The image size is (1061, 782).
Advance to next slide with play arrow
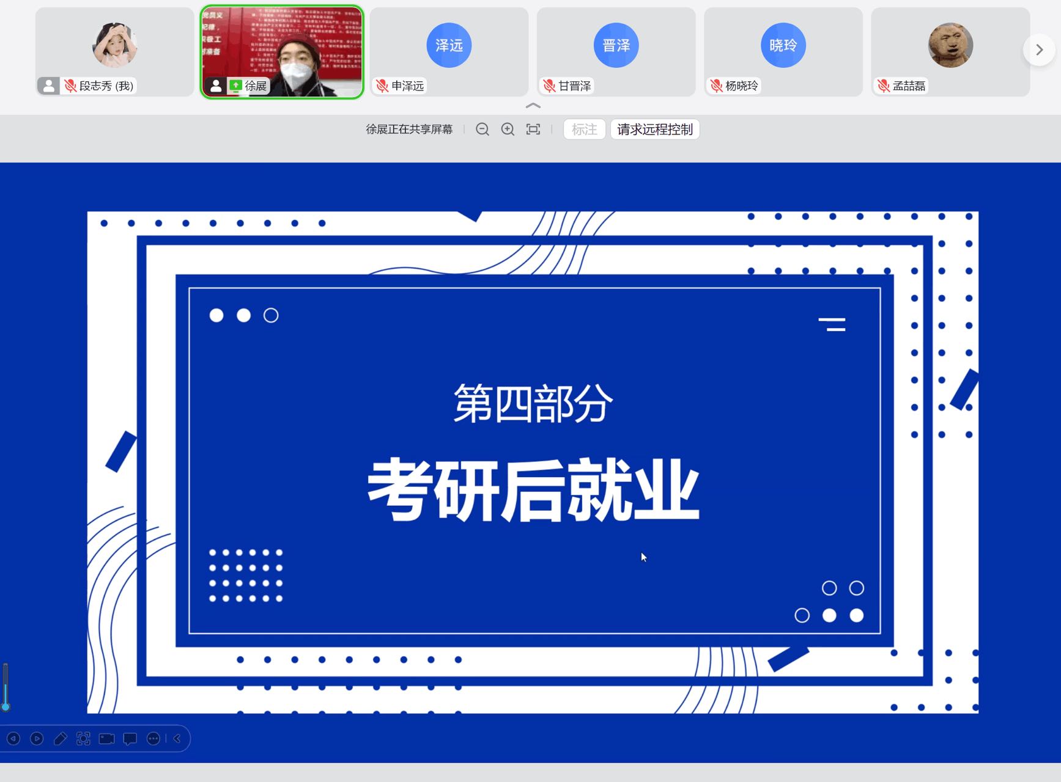point(37,739)
